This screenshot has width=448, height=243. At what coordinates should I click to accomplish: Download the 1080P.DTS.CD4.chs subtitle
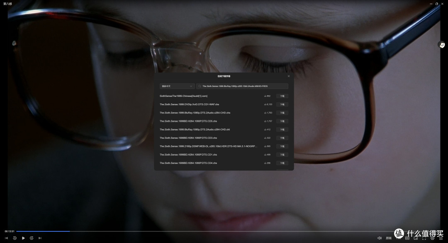tap(282, 163)
